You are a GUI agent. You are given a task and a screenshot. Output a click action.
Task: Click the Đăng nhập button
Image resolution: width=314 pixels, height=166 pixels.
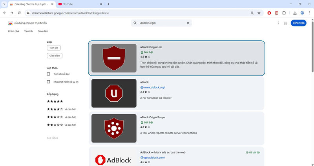tap(298, 23)
